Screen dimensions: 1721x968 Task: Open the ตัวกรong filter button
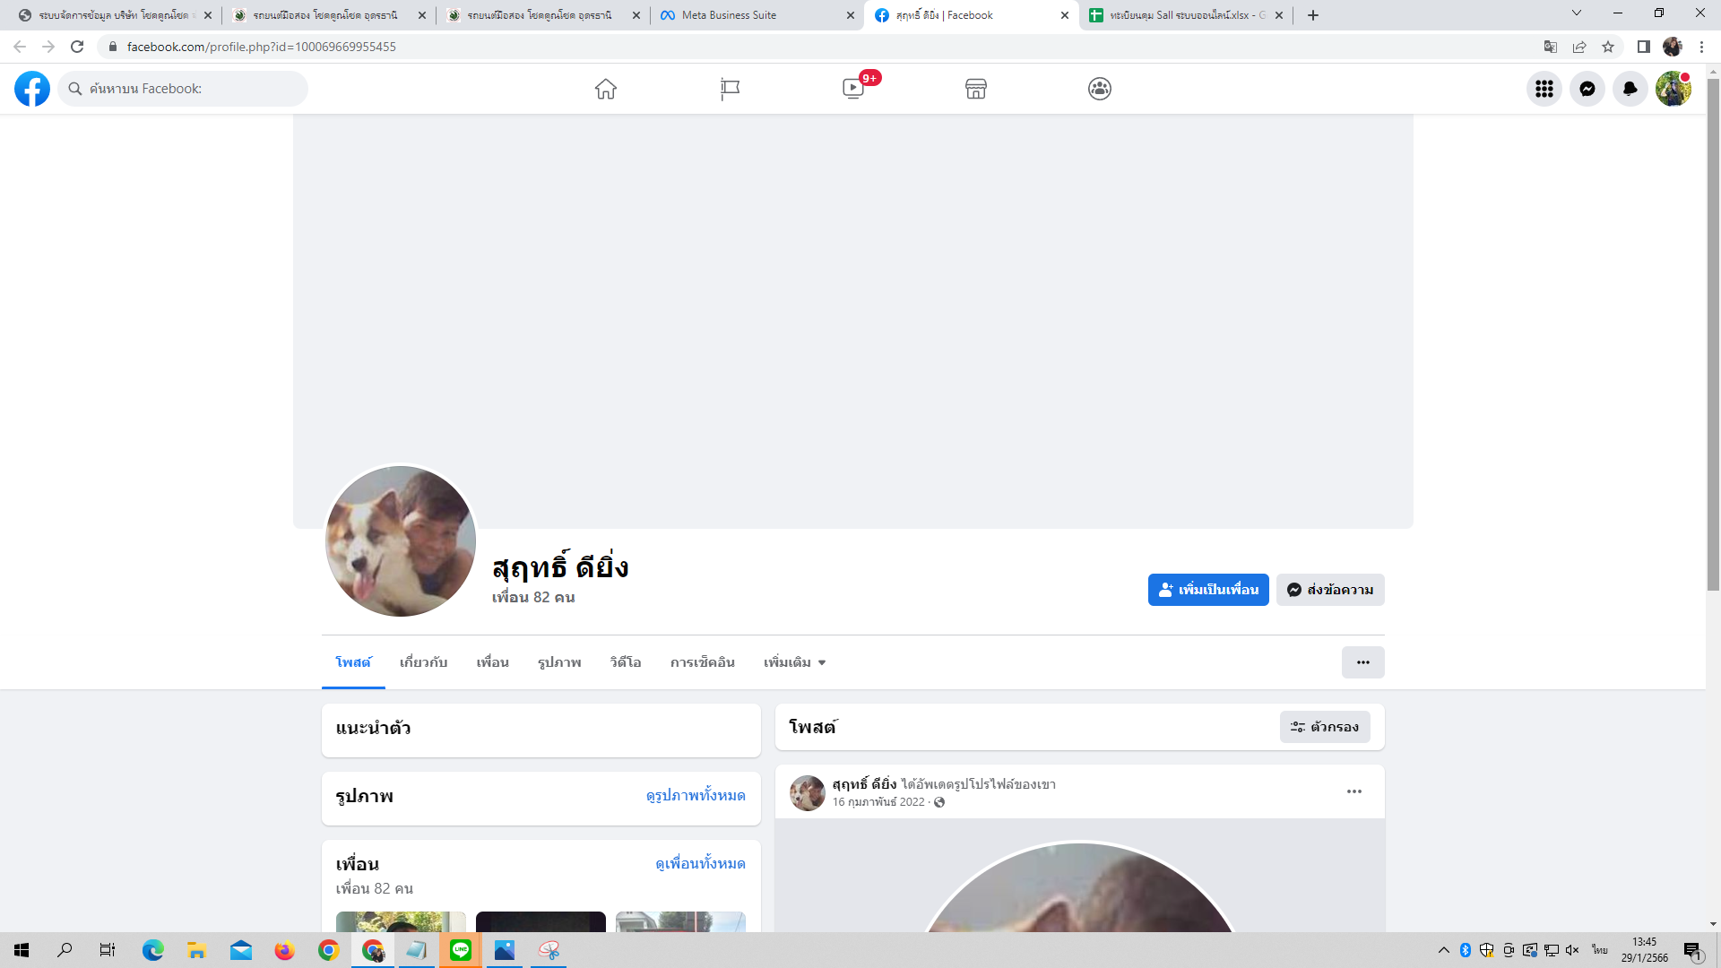(1324, 727)
